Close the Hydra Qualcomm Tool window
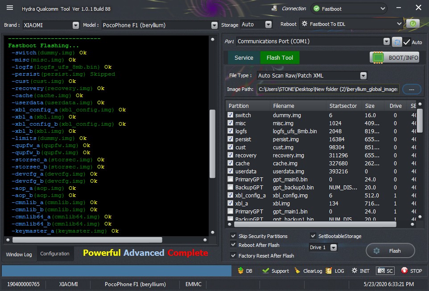The width and height of the screenshot is (429, 291). coord(418,8)
